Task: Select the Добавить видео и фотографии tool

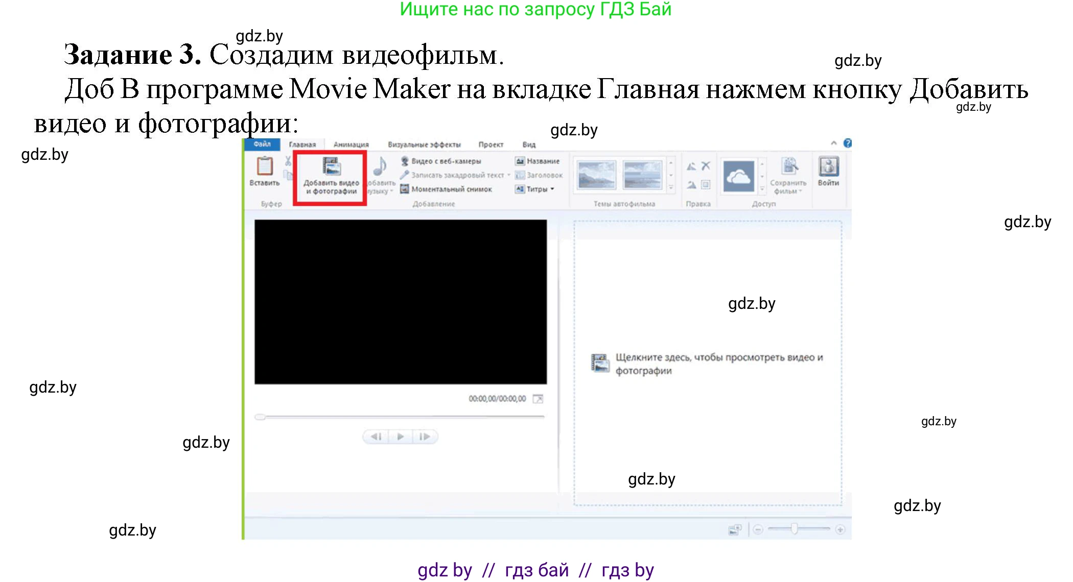Action: [x=331, y=176]
